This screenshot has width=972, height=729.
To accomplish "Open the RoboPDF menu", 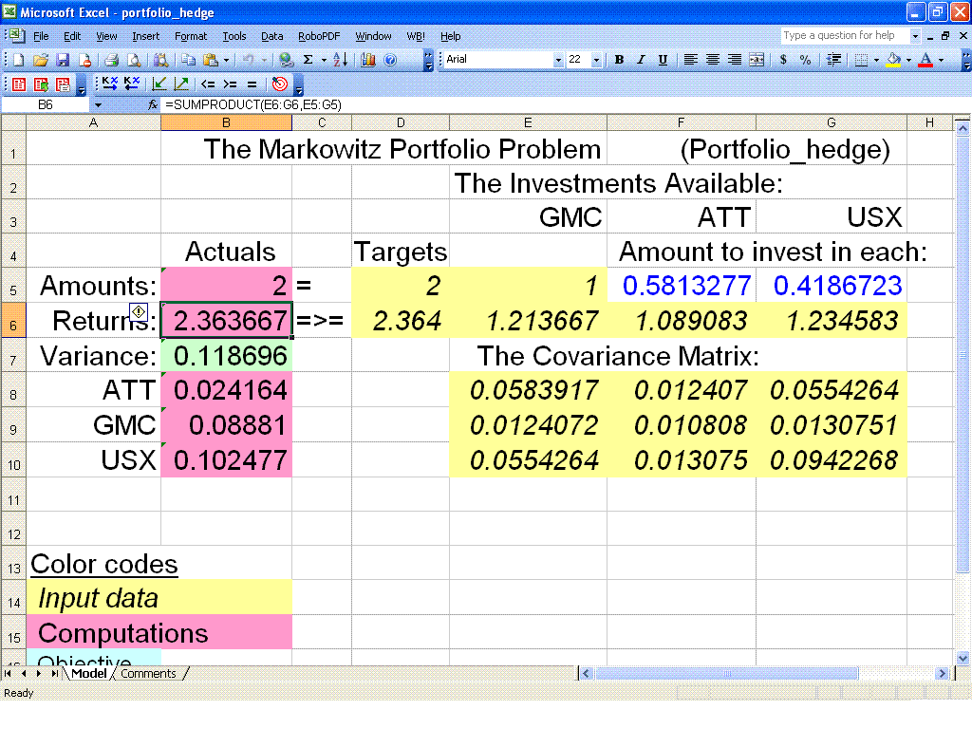I will [x=319, y=37].
